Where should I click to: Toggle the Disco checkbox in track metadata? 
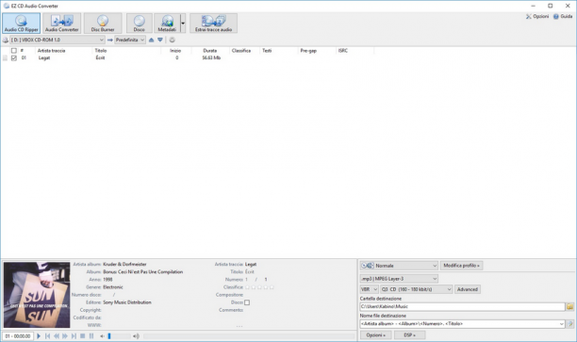(247, 302)
